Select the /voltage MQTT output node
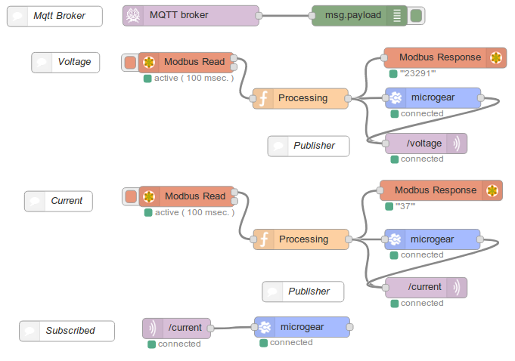 (426, 143)
